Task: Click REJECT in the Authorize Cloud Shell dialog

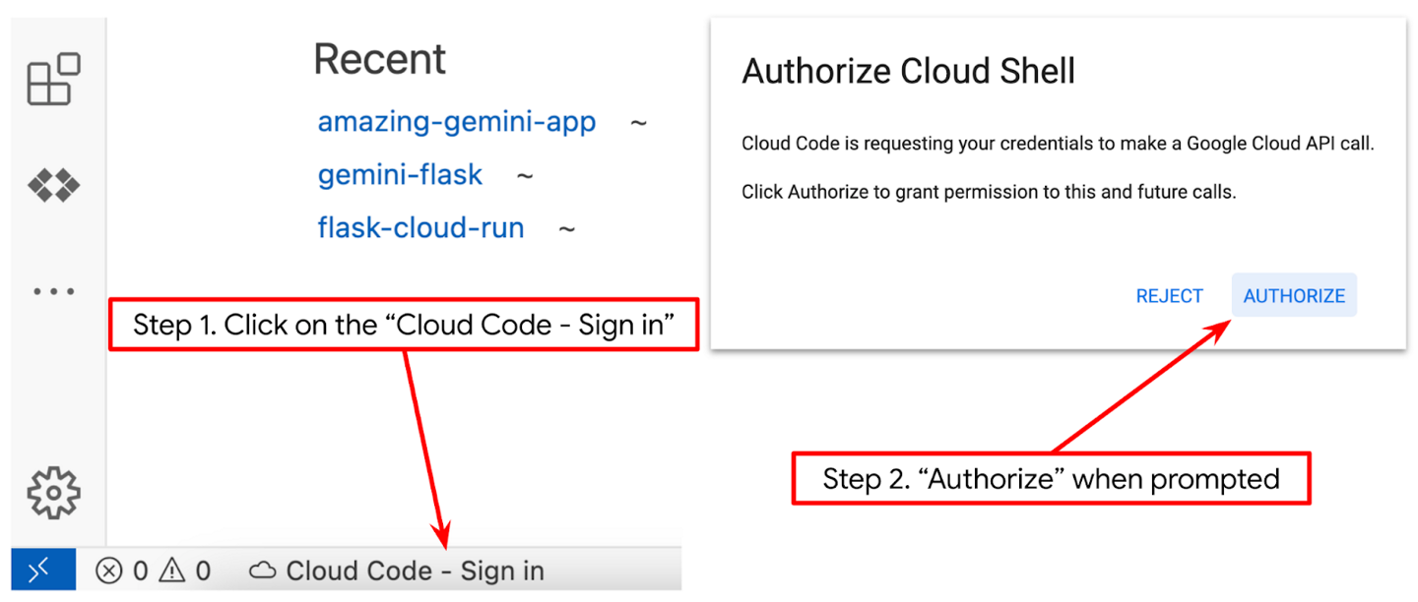Action: (1169, 295)
